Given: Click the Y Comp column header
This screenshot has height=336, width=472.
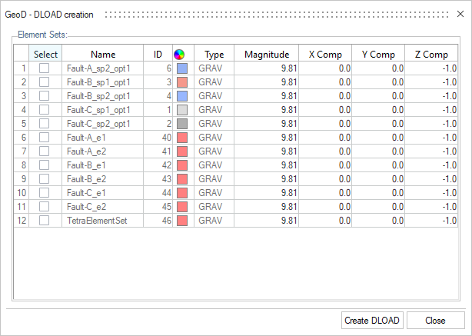Looking at the screenshot, I should (x=378, y=53).
